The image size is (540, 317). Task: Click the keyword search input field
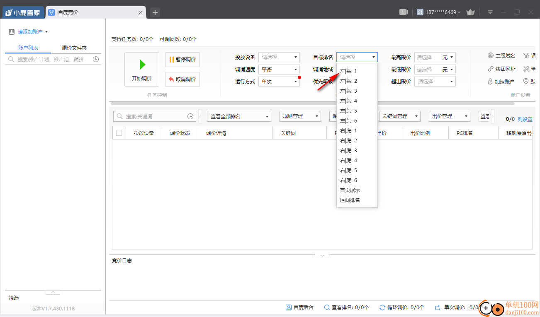point(154,117)
